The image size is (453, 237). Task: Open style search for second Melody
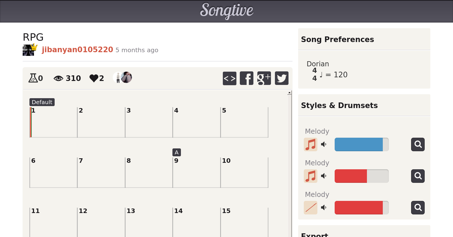click(x=418, y=176)
